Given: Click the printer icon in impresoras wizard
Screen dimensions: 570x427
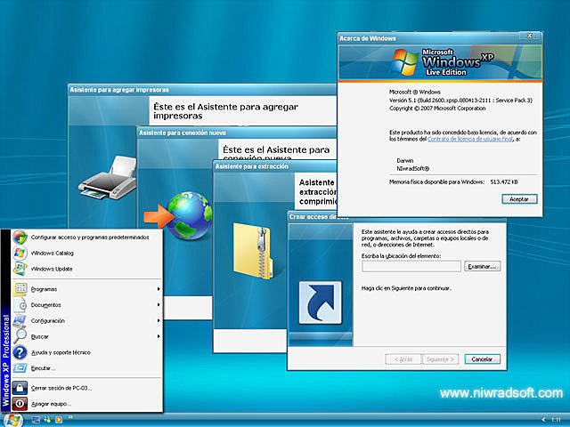Looking at the screenshot, I should click(108, 178).
